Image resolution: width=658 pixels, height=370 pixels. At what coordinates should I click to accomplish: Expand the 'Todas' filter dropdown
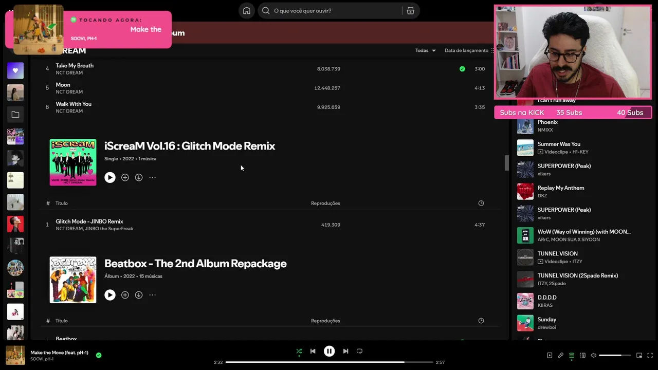click(426, 50)
